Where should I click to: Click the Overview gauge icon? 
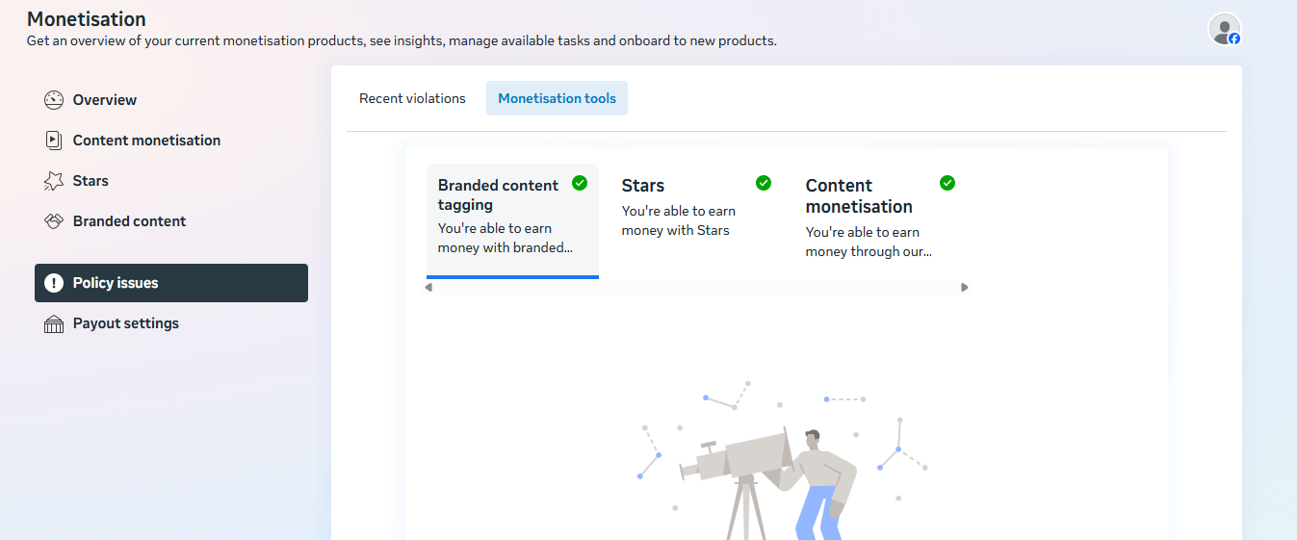click(54, 100)
